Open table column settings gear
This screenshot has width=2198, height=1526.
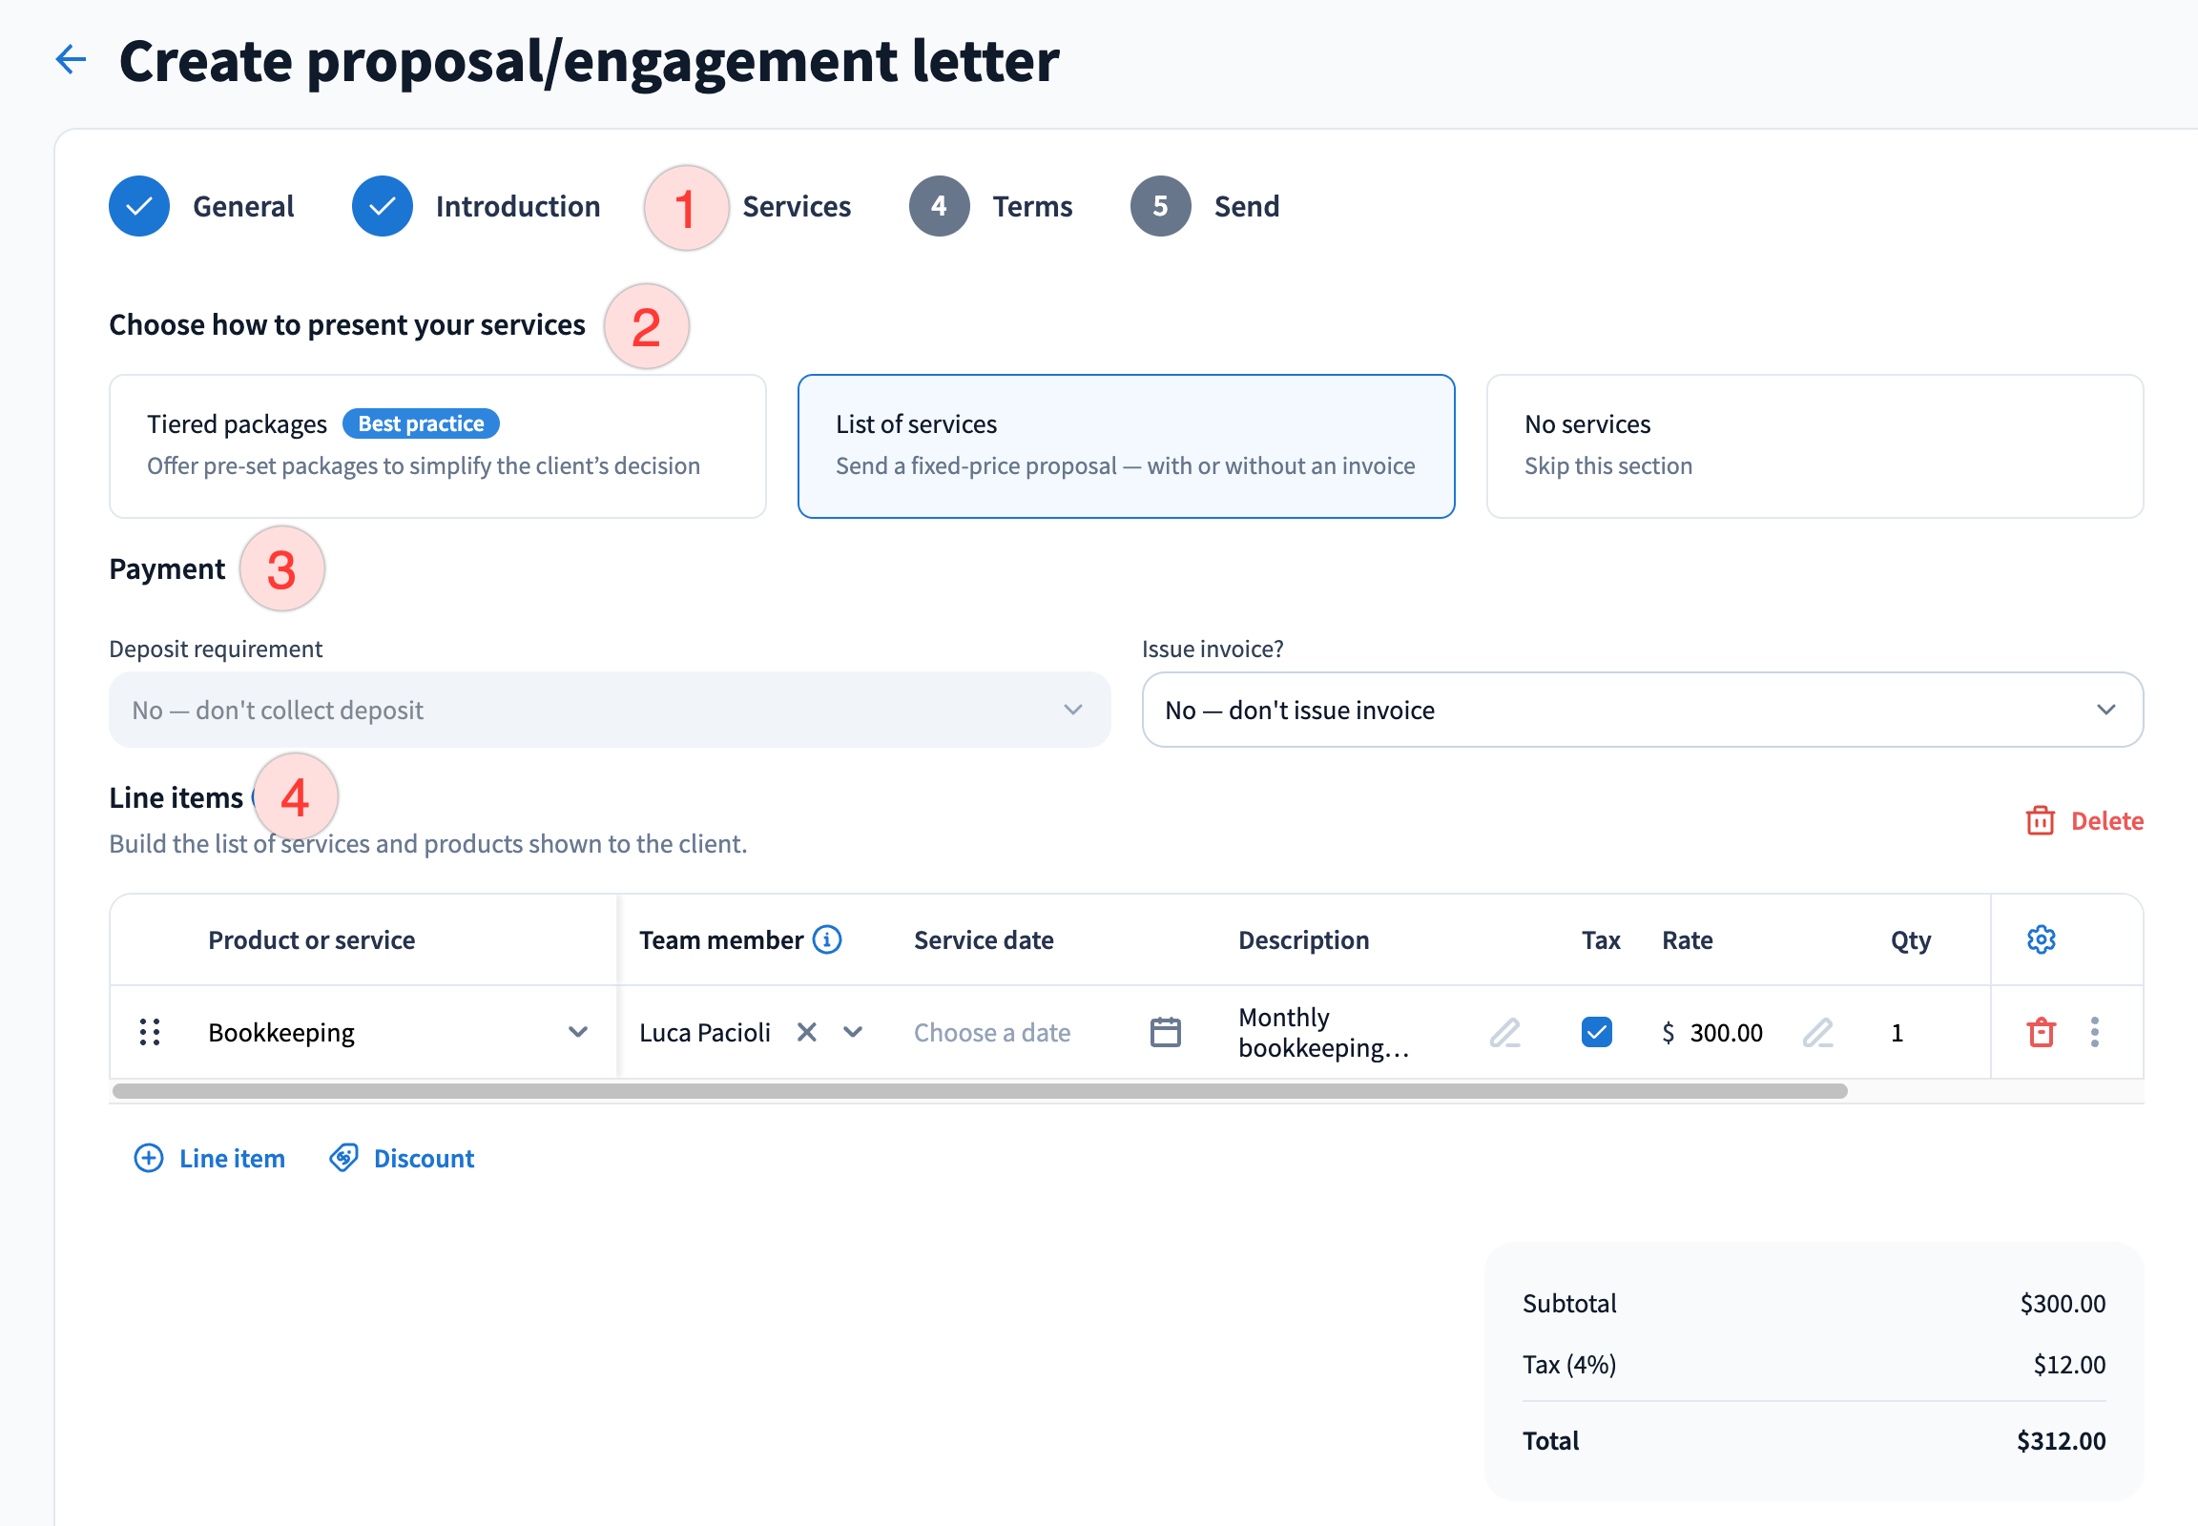(x=2041, y=938)
